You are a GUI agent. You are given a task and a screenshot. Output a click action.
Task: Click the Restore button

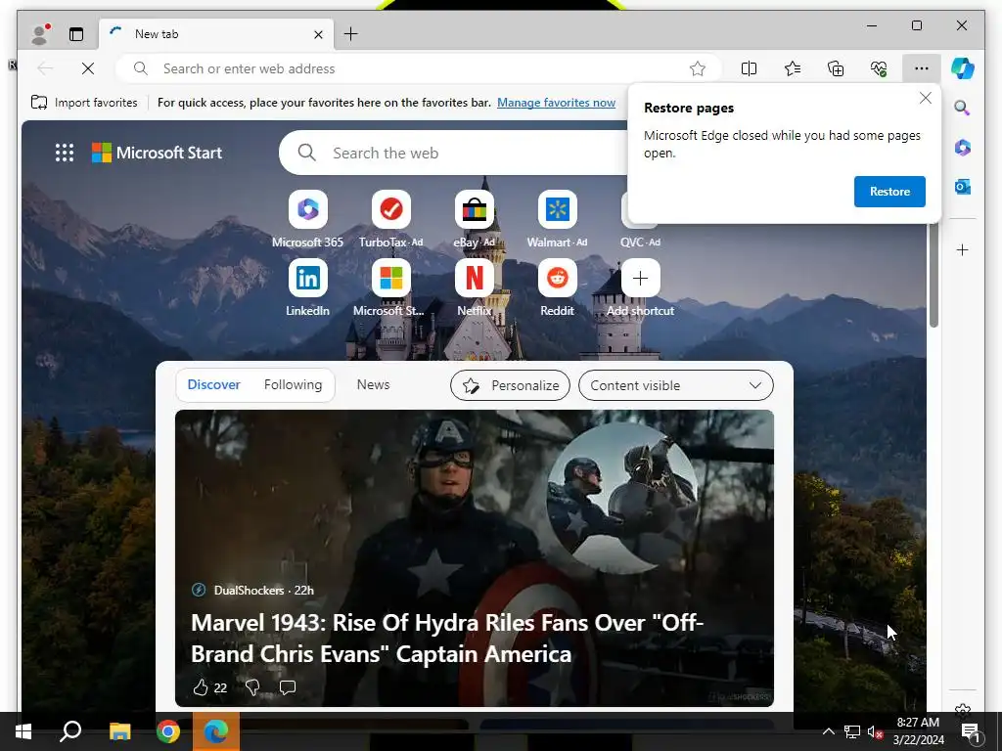point(889,192)
